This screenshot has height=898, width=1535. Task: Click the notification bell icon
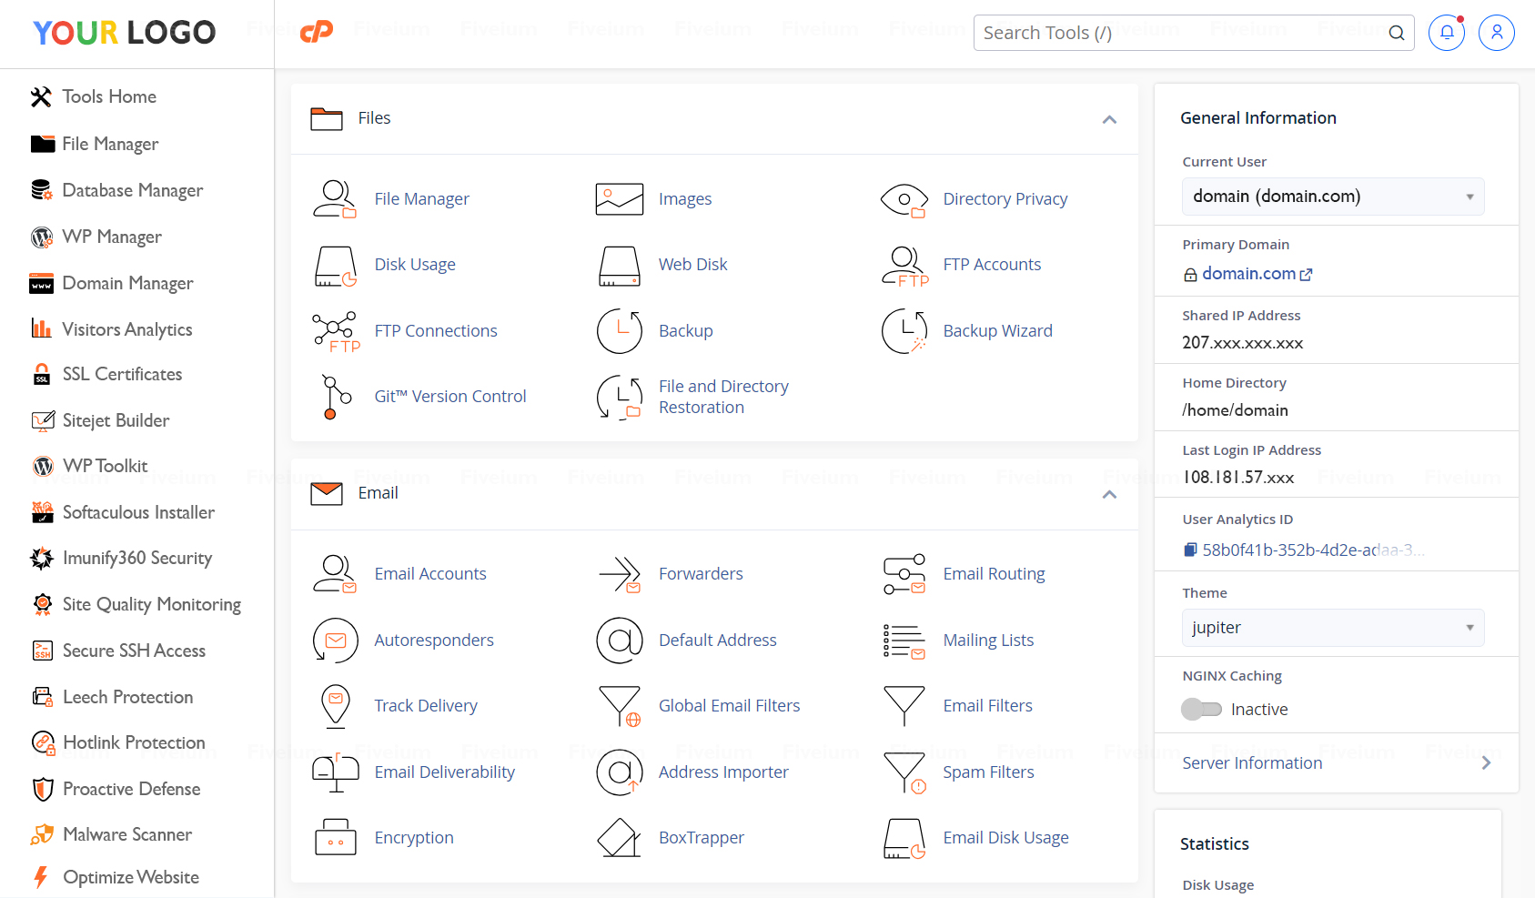tap(1447, 32)
